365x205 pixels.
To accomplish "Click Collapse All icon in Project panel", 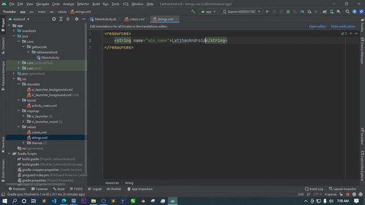I will coord(68,19).
